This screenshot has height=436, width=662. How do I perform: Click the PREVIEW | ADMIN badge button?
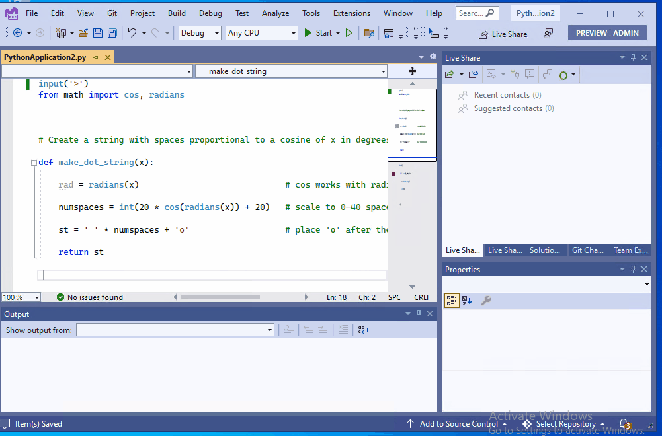(607, 33)
